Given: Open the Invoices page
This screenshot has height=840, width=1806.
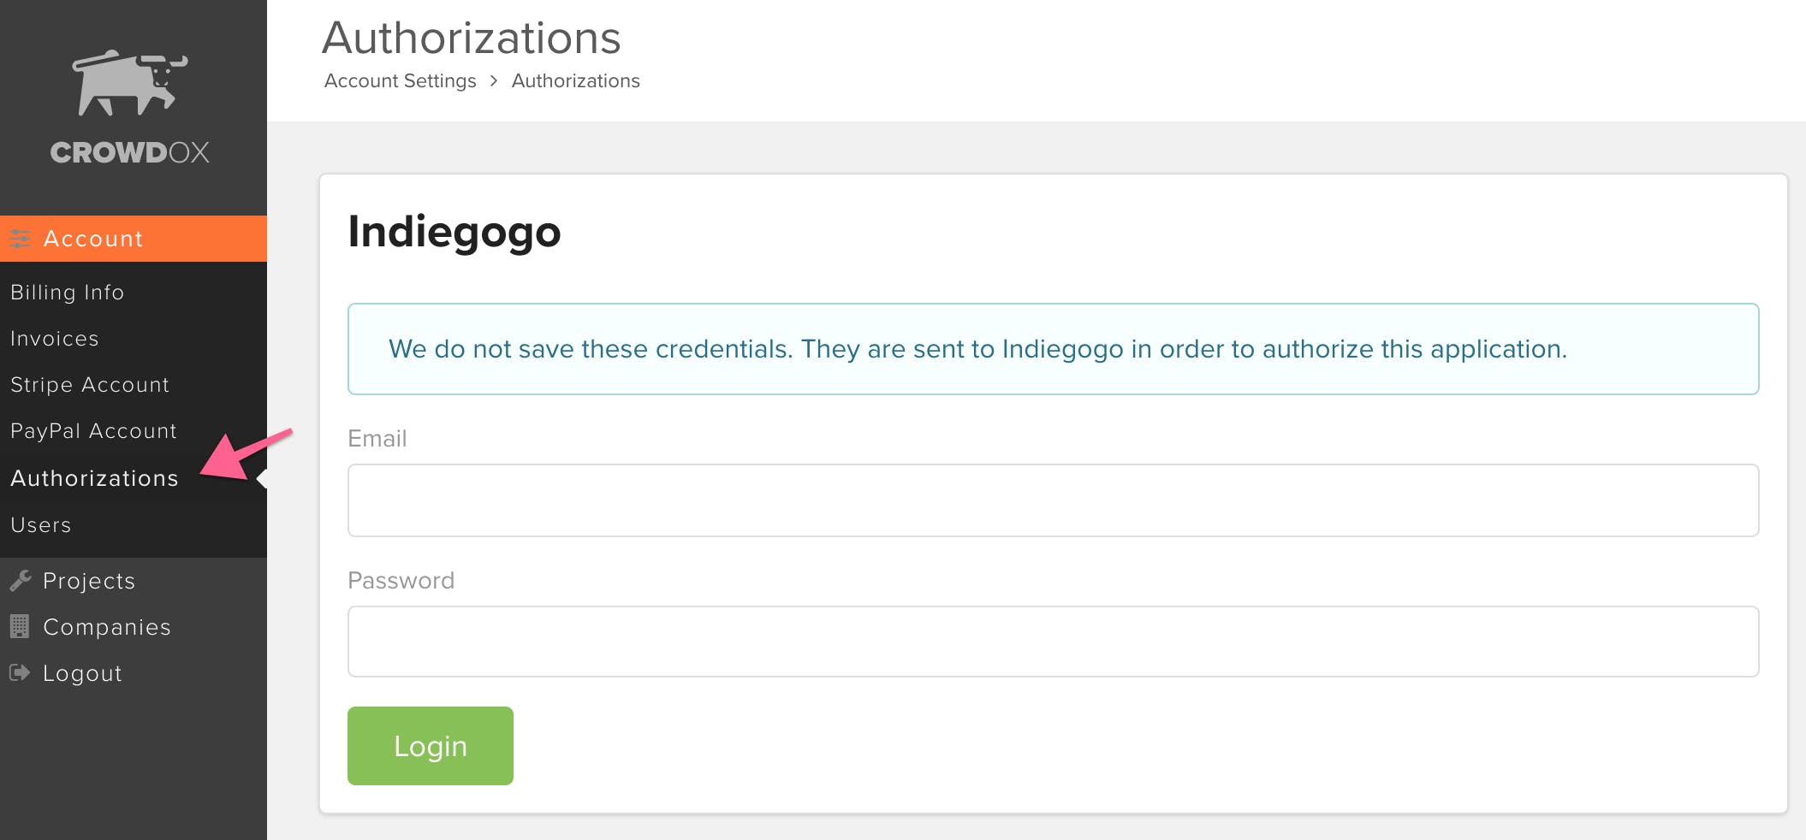Looking at the screenshot, I should click(x=55, y=339).
